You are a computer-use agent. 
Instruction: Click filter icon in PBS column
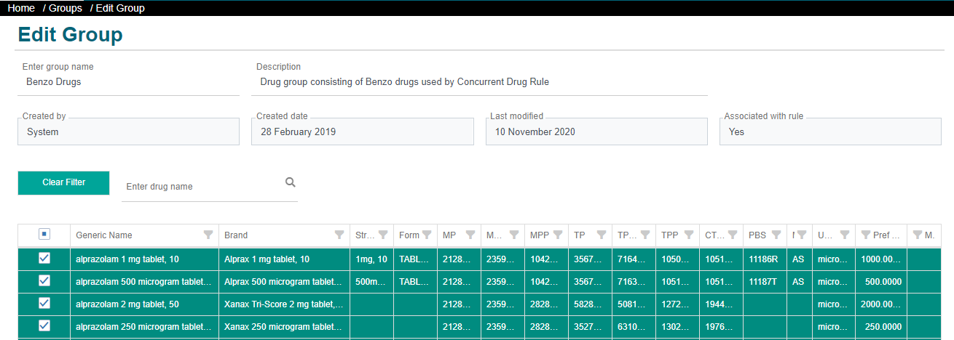coord(776,235)
